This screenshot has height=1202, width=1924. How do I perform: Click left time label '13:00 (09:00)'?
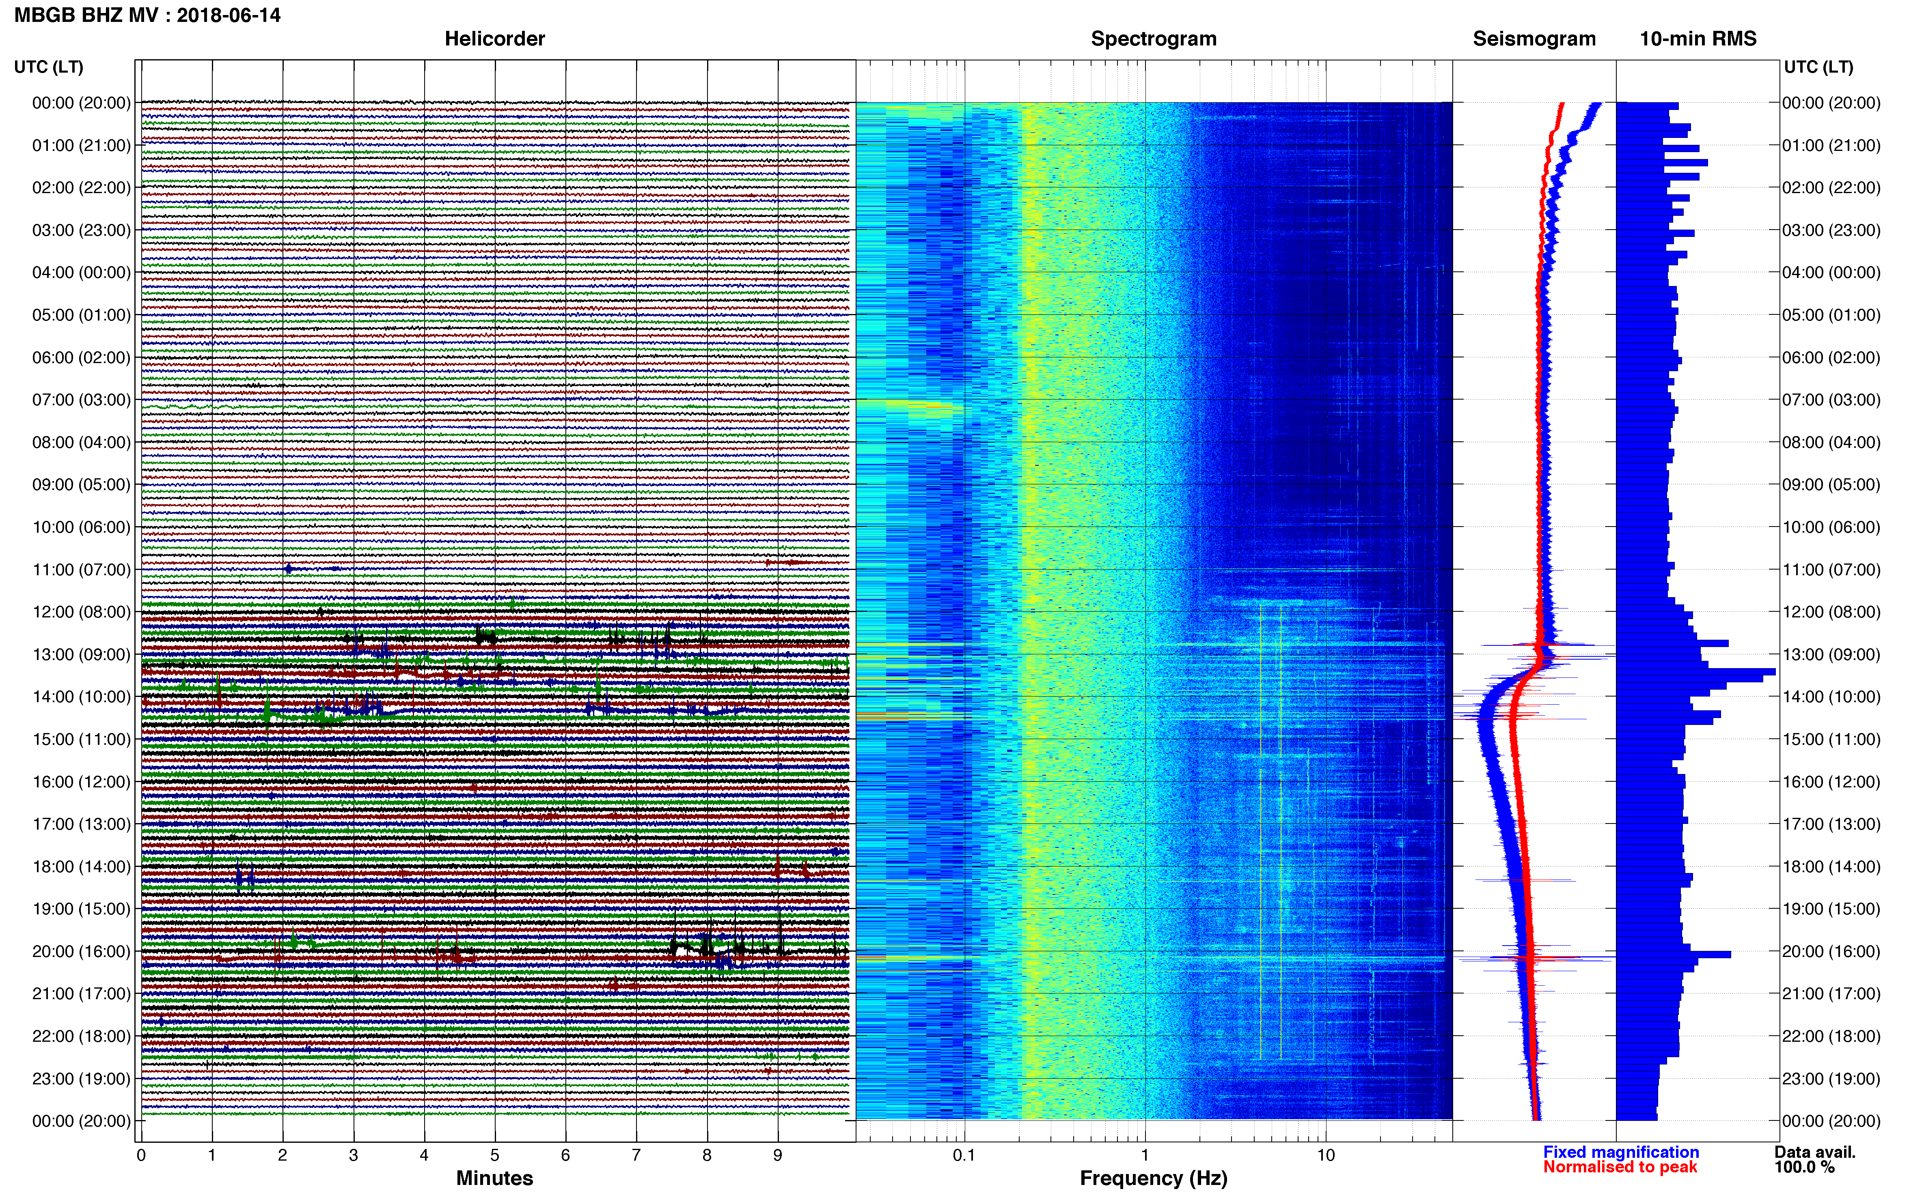coord(81,654)
